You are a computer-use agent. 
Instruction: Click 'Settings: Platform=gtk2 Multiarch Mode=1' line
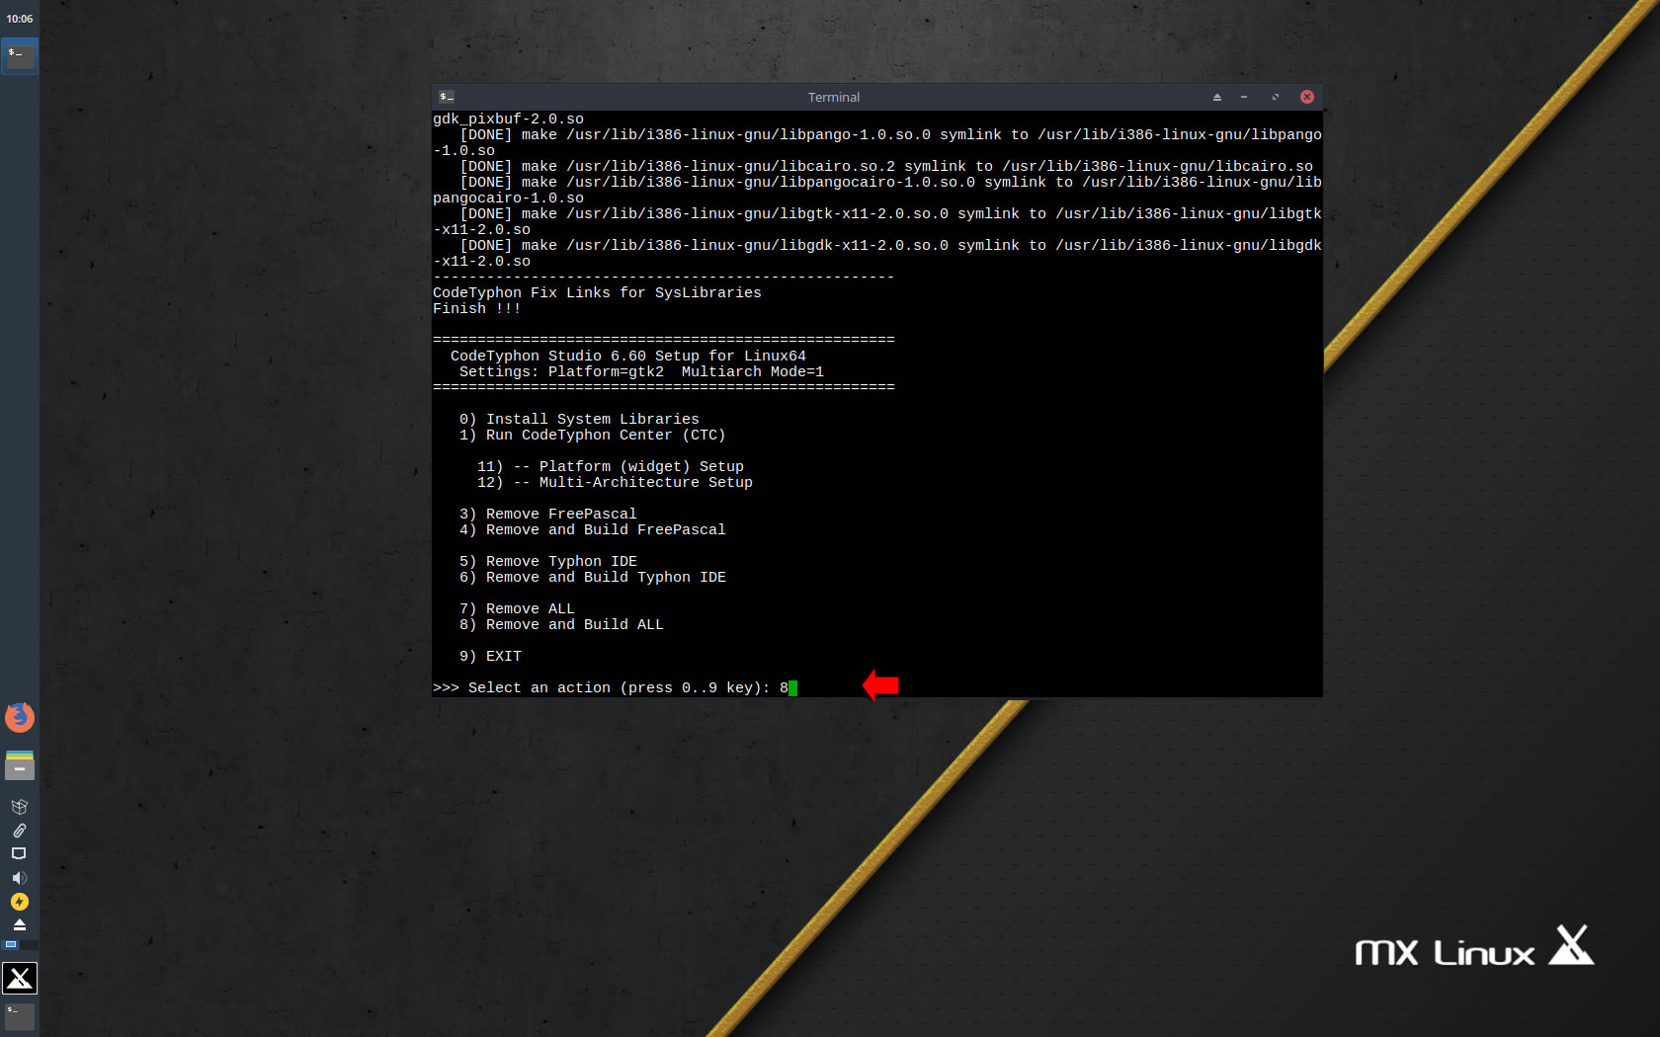point(641,372)
